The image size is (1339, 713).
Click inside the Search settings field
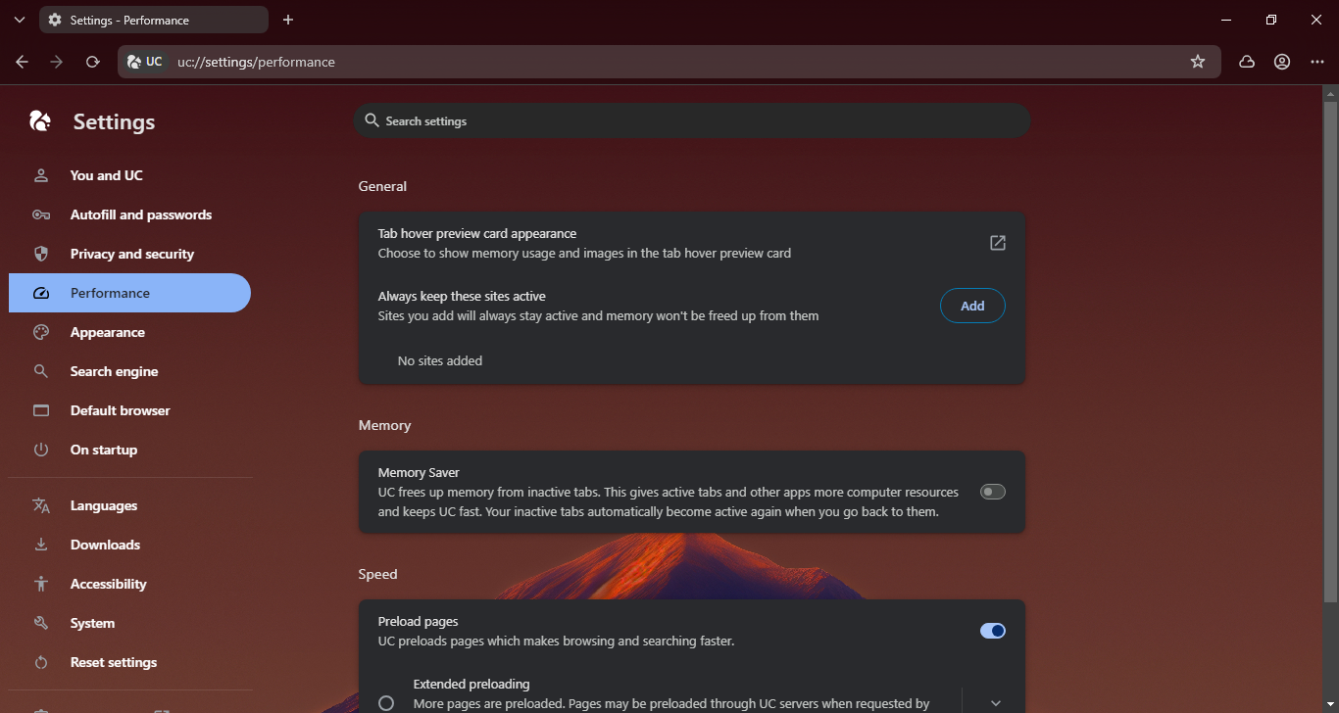pos(692,119)
